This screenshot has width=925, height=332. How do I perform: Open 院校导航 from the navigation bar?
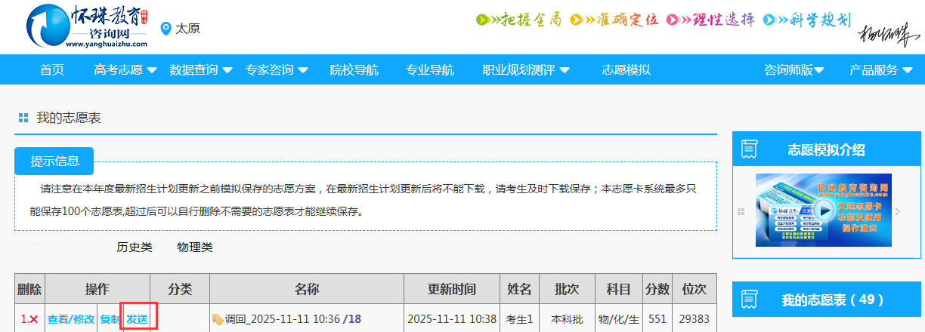[x=354, y=70]
